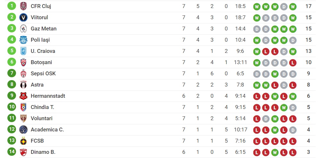Click Botoșani's red loss form badge
Screen dimensions: 320x158
(293, 62)
